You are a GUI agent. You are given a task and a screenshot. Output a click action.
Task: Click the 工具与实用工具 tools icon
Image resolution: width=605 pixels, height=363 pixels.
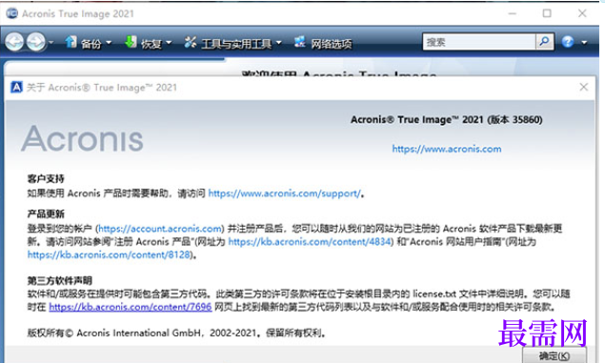(191, 42)
